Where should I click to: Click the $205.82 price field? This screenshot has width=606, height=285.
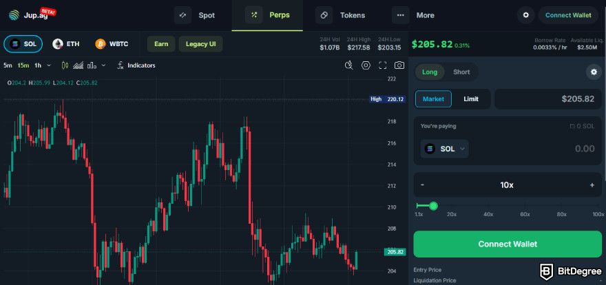548,99
